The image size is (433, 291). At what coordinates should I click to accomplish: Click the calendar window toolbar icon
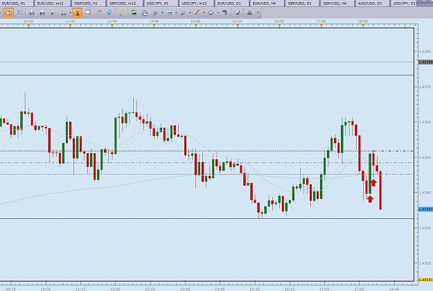coord(145,13)
